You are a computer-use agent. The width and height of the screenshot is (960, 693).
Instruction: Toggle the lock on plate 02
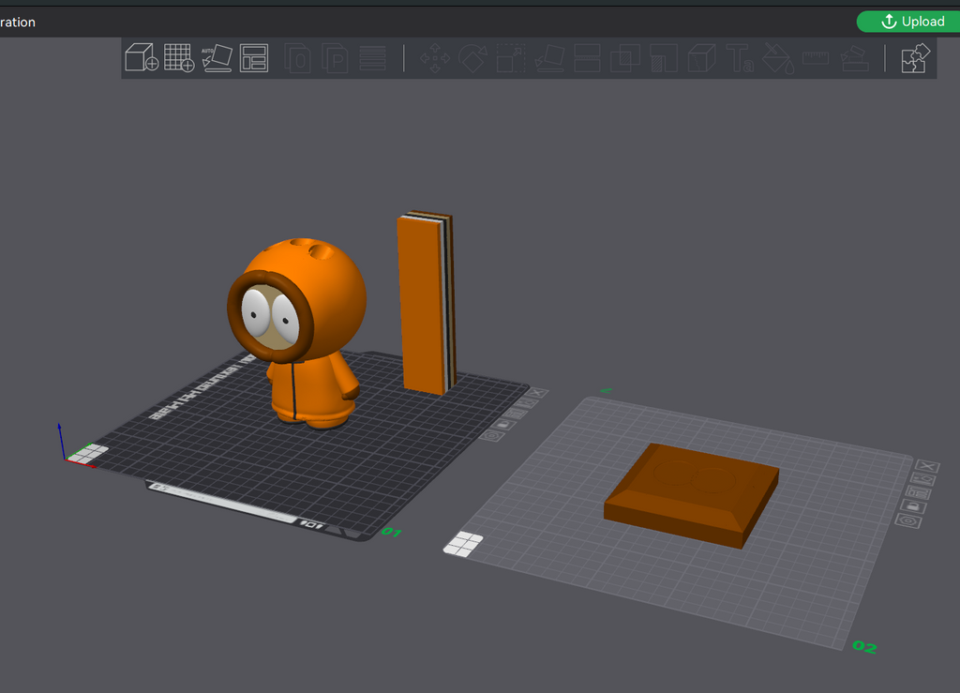pyautogui.click(x=912, y=507)
